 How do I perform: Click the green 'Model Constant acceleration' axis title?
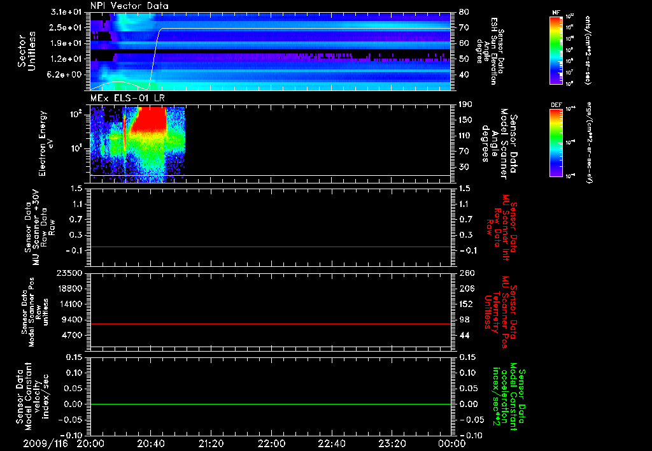point(508,396)
